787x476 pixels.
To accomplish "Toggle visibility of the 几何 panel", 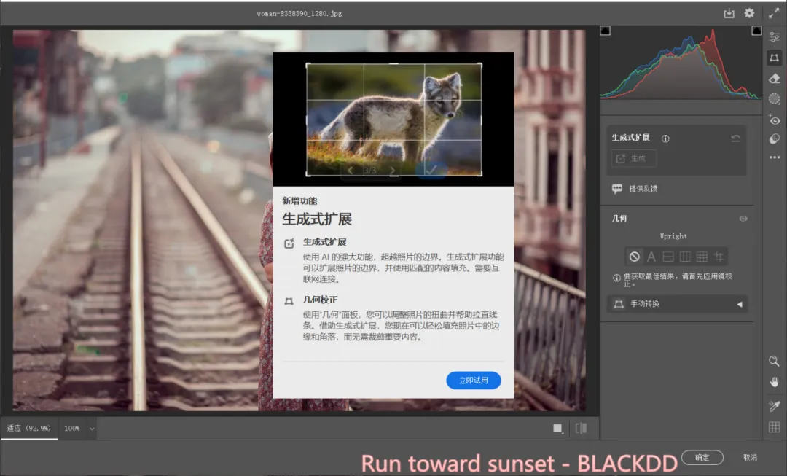I will pos(743,219).
